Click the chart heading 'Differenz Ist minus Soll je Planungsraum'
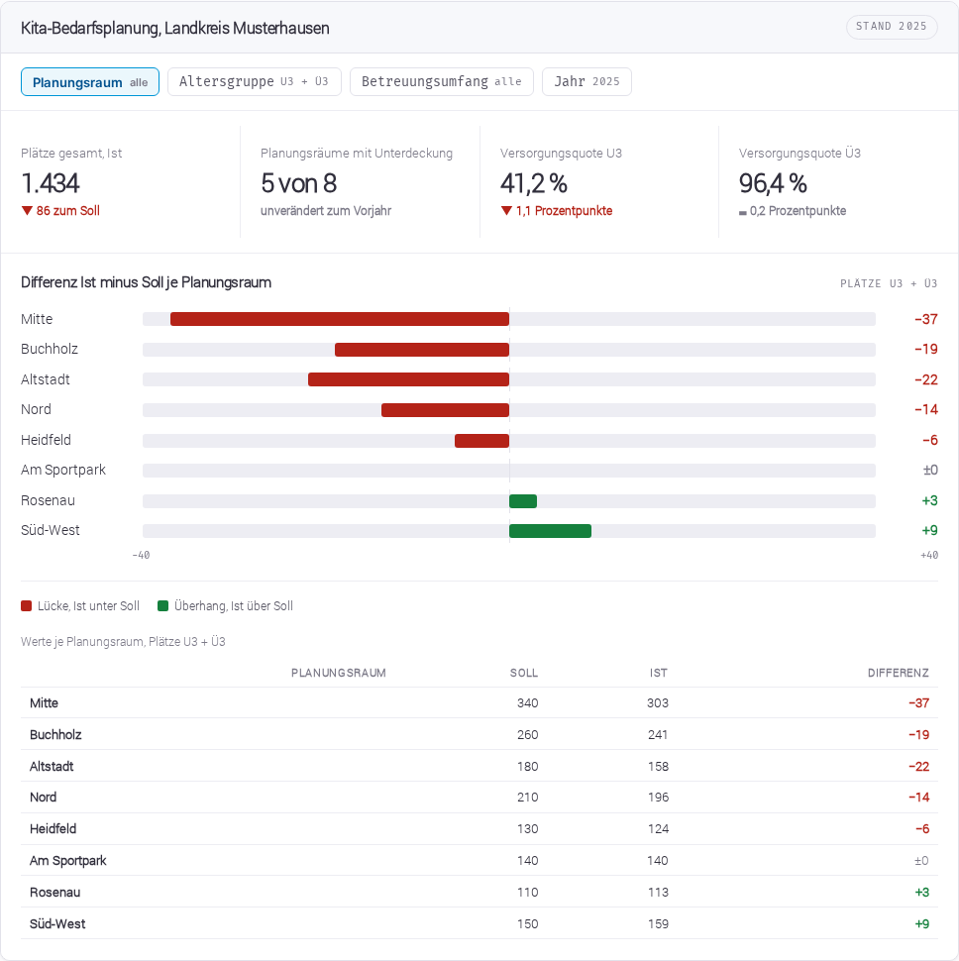This screenshot has height=961, width=959. coord(146,282)
